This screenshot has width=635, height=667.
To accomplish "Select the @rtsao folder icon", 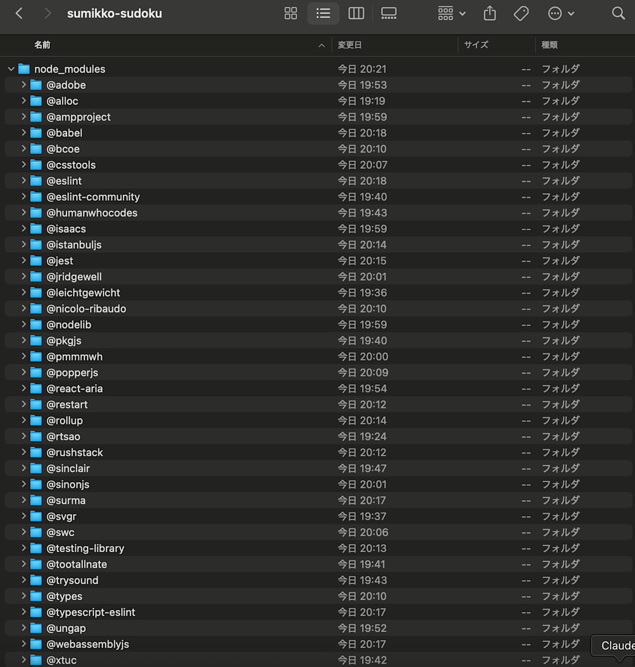I will pos(36,436).
